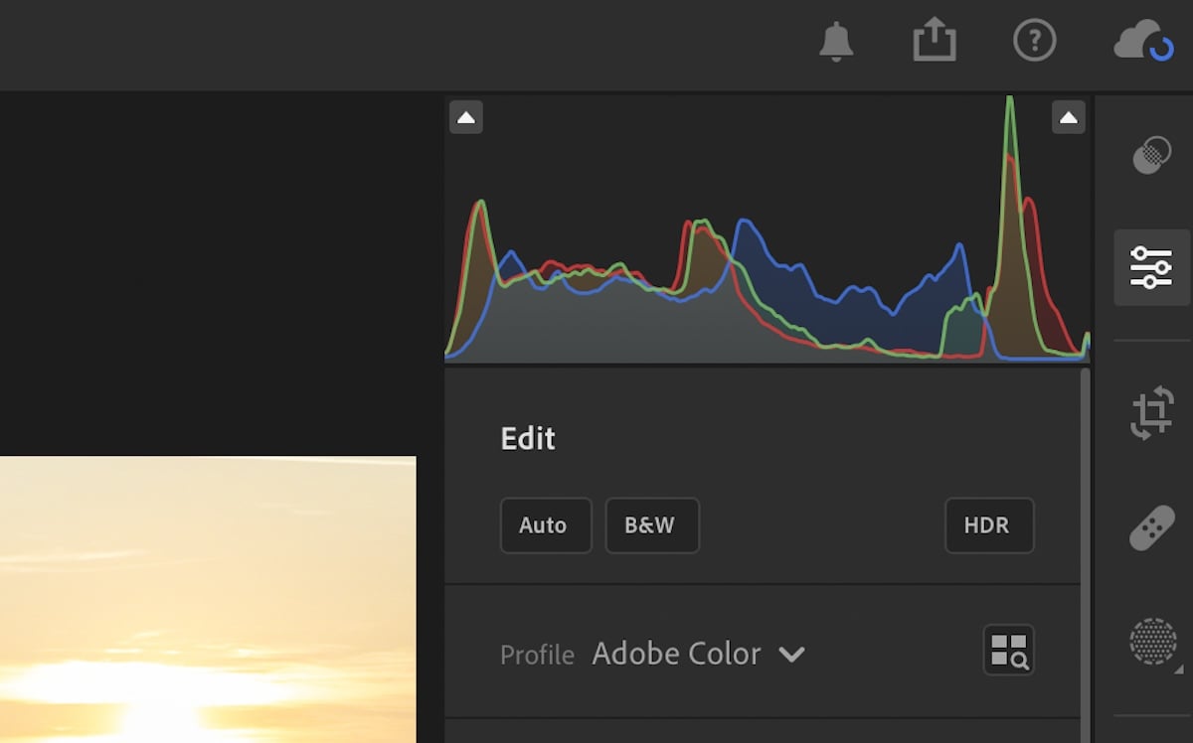Open the Notifications bell
The height and width of the screenshot is (743, 1193).
836,41
